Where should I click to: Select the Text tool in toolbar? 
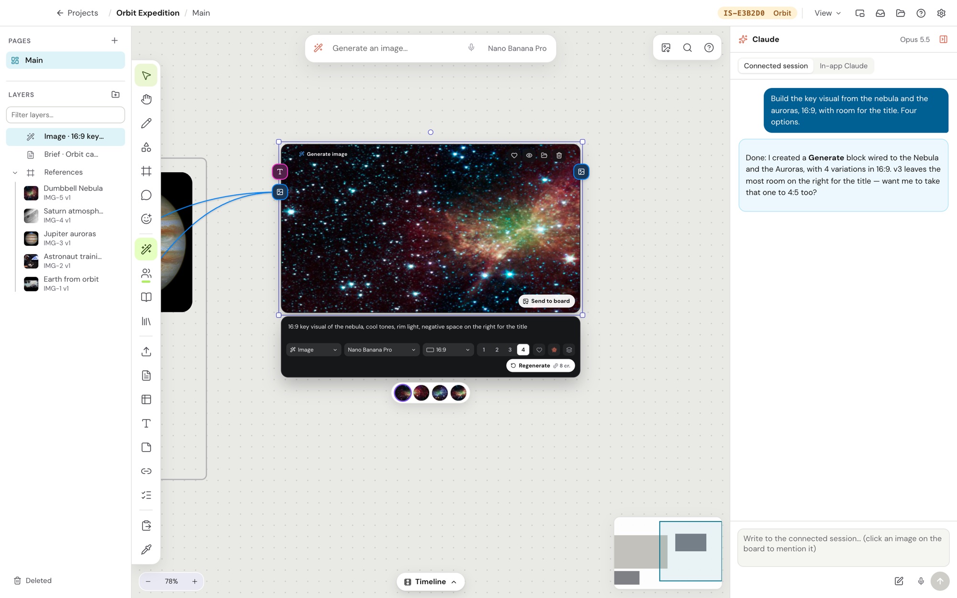tap(146, 423)
